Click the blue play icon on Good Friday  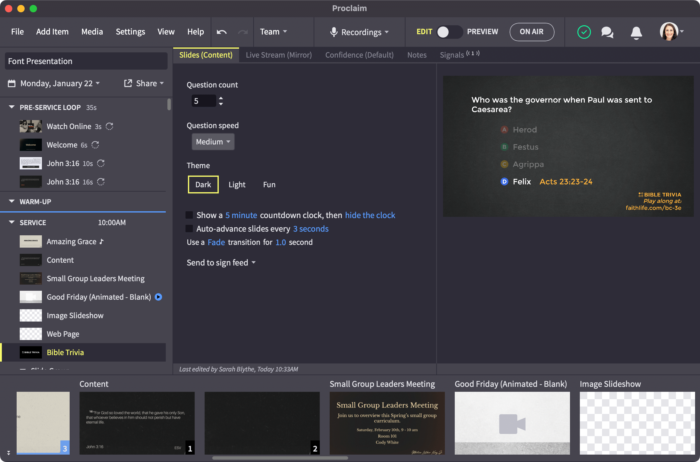pyautogui.click(x=158, y=297)
